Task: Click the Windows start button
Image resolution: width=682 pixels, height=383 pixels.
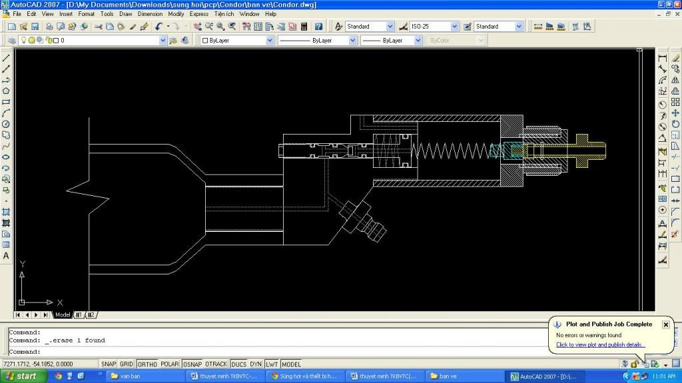Action: pyautogui.click(x=23, y=376)
